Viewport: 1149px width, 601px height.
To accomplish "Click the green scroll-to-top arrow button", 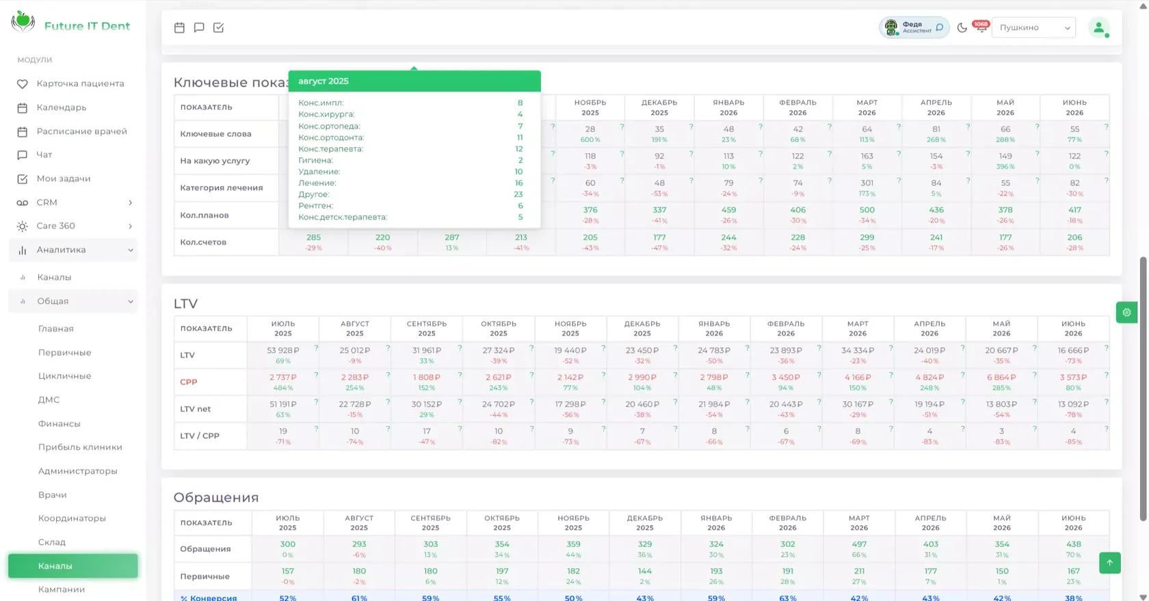I will [1109, 563].
